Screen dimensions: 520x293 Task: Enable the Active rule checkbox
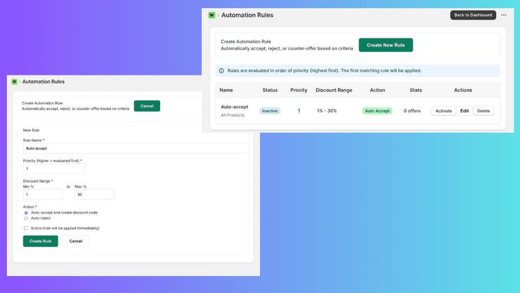(x=26, y=228)
